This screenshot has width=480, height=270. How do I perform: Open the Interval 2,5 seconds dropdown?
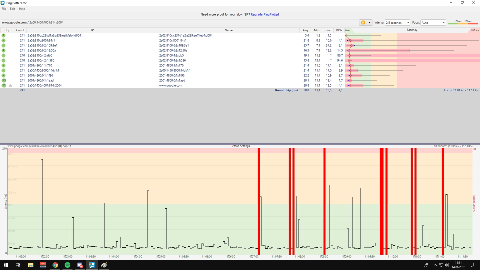click(x=397, y=22)
